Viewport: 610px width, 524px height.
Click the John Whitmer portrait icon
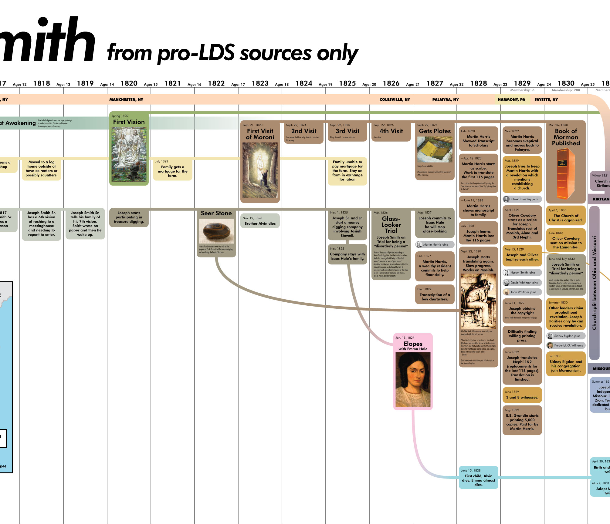pyautogui.click(x=506, y=292)
